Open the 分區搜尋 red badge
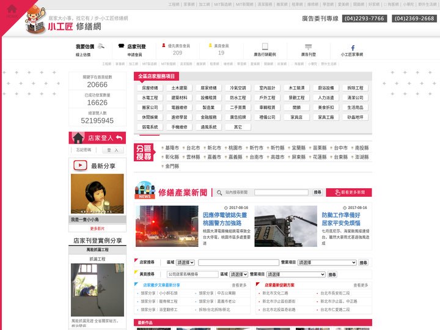Image resolution: width=440 pixels, height=330 pixels. click(144, 152)
